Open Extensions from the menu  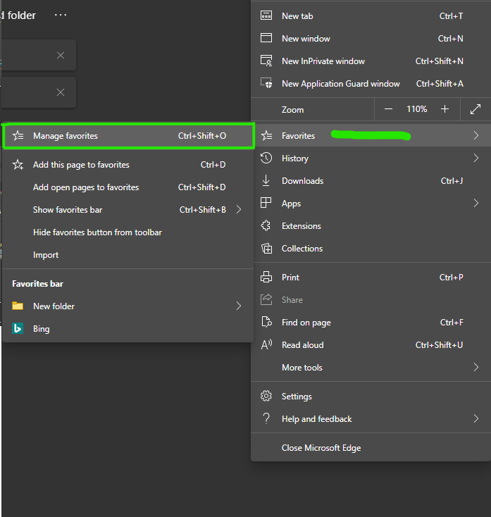[x=371, y=226]
